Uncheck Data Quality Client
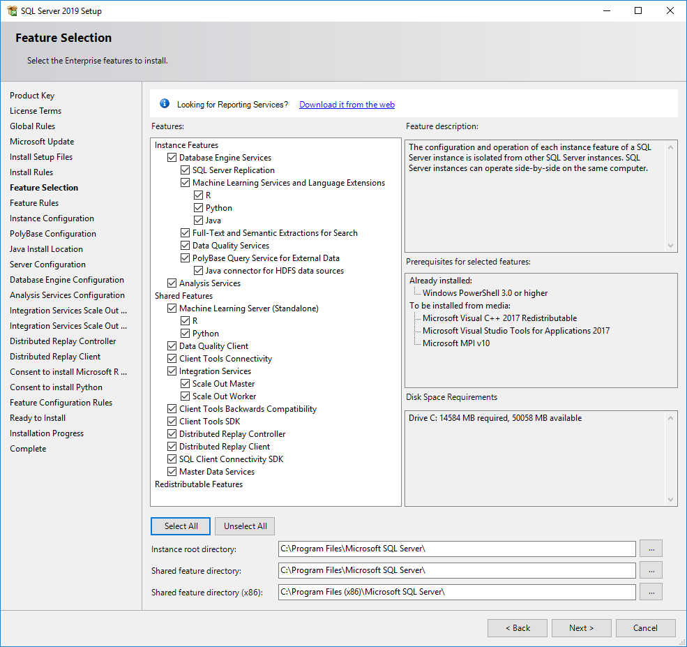 tap(172, 346)
